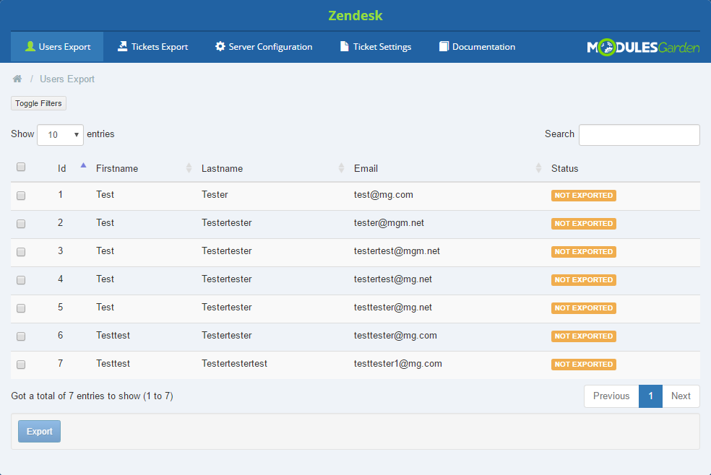Sort by Email column arrows

click(x=538, y=168)
